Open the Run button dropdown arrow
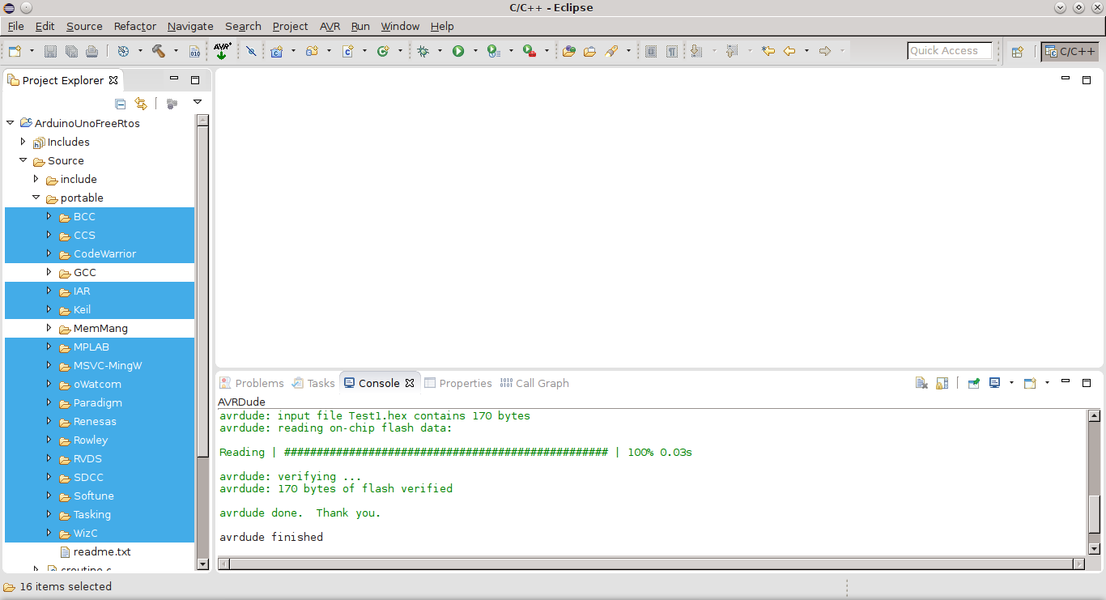1106x600 pixels. click(475, 51)
